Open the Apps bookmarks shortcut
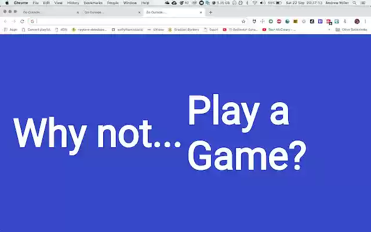The image size is (371, 232). pyautogui.click(x=10, y=30)
